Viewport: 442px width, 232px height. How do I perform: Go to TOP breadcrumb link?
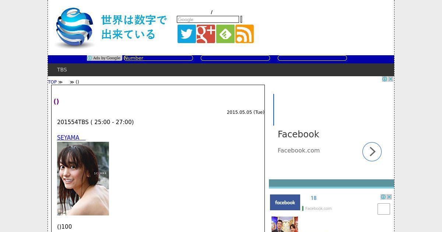(52, 82)
